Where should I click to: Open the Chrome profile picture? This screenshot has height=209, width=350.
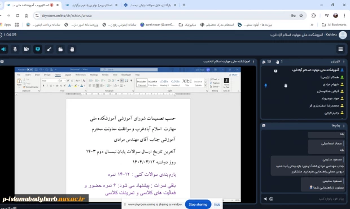pos(335,15)
